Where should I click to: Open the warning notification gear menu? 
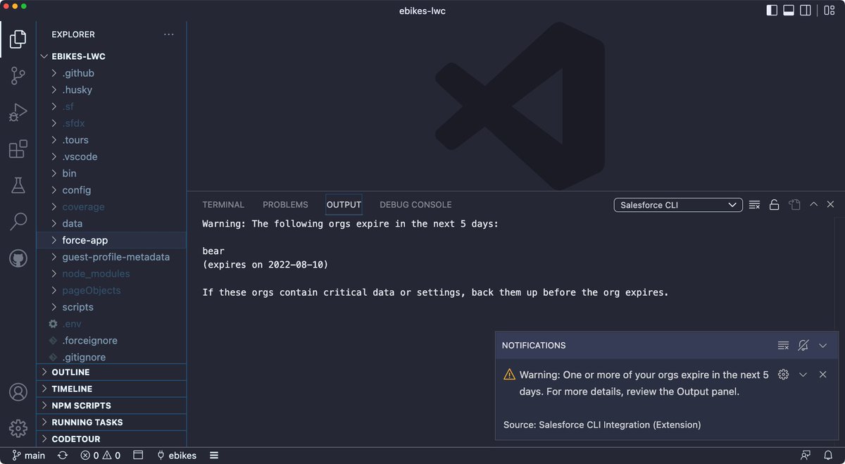pyautogui.click(x=783, y=375)
